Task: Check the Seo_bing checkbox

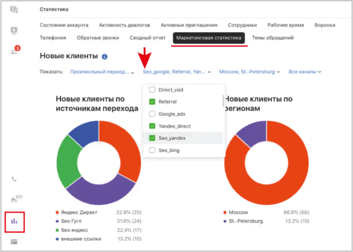Action: (x=152, y=150)
